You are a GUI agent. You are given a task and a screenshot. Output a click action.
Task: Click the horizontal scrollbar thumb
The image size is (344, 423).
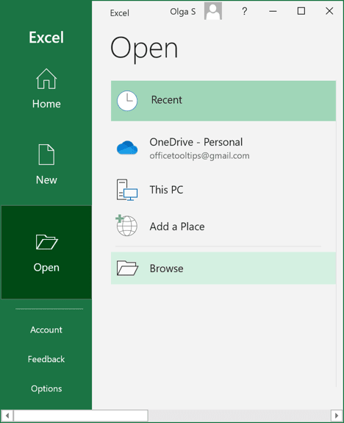[x=81, y=416]
